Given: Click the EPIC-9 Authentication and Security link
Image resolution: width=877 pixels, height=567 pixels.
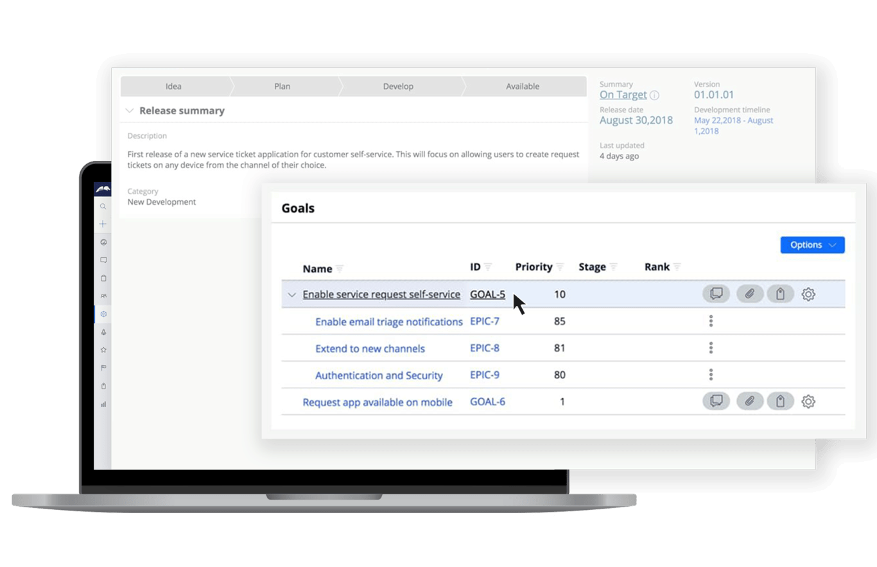Looking at the screenshot, I should 379,375.
